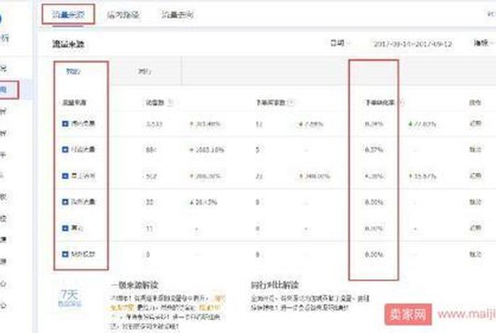The width and height of the screenshot is (496, 333).
Task: Open the 流量来源 top tab
Action: pyautogui.click(x=68, y=15)
